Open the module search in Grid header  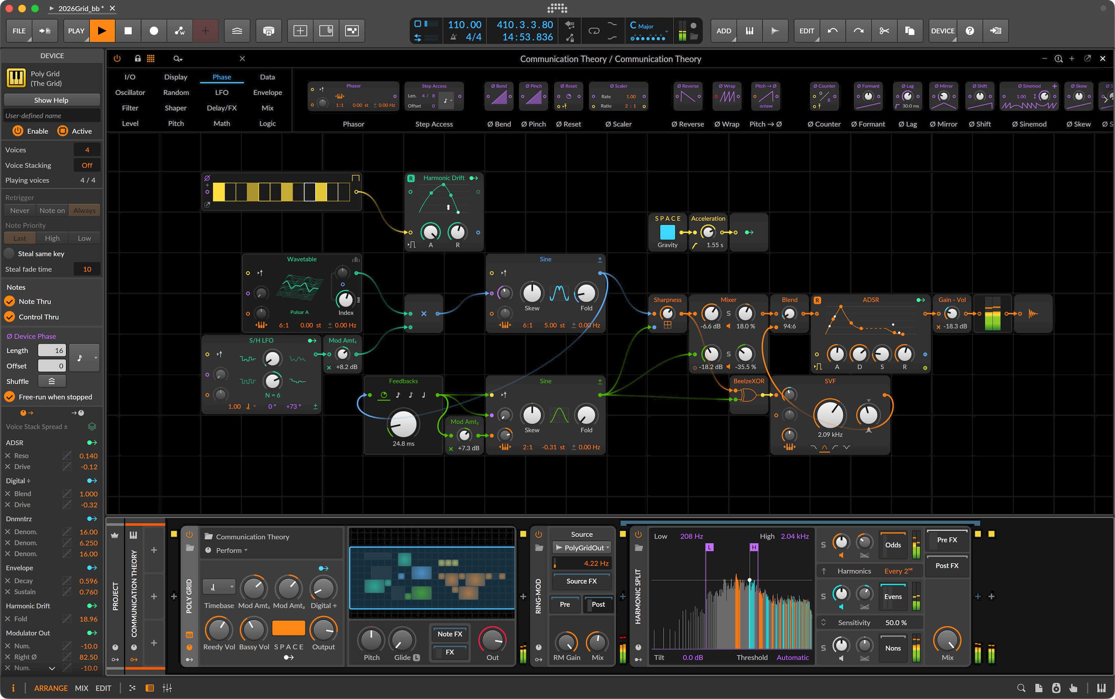click(x=178, y=59)
